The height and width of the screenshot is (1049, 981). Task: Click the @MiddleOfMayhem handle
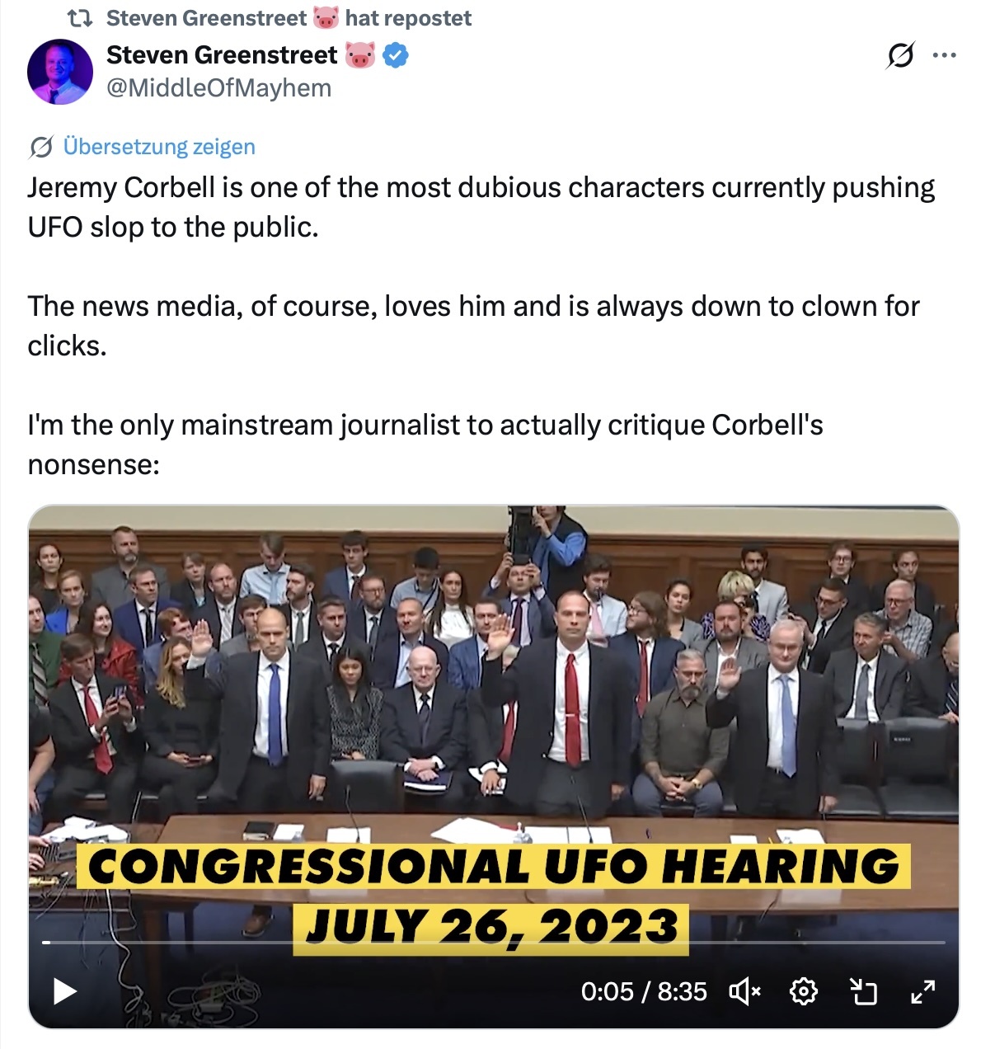pos(219,87)
